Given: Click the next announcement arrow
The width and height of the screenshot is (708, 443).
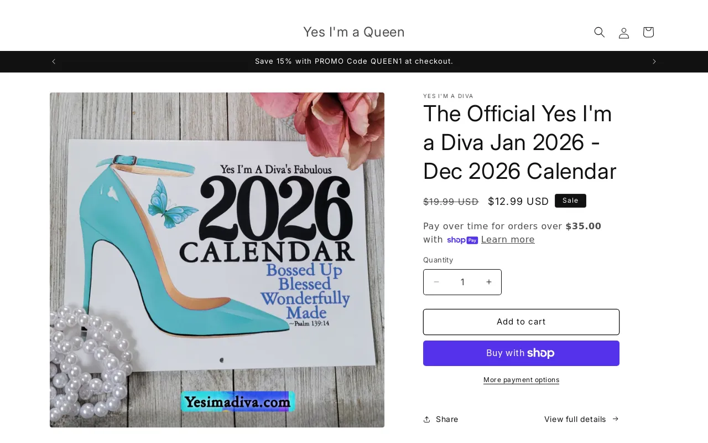Looking at the screenshot, I should (x=654, y=61).
